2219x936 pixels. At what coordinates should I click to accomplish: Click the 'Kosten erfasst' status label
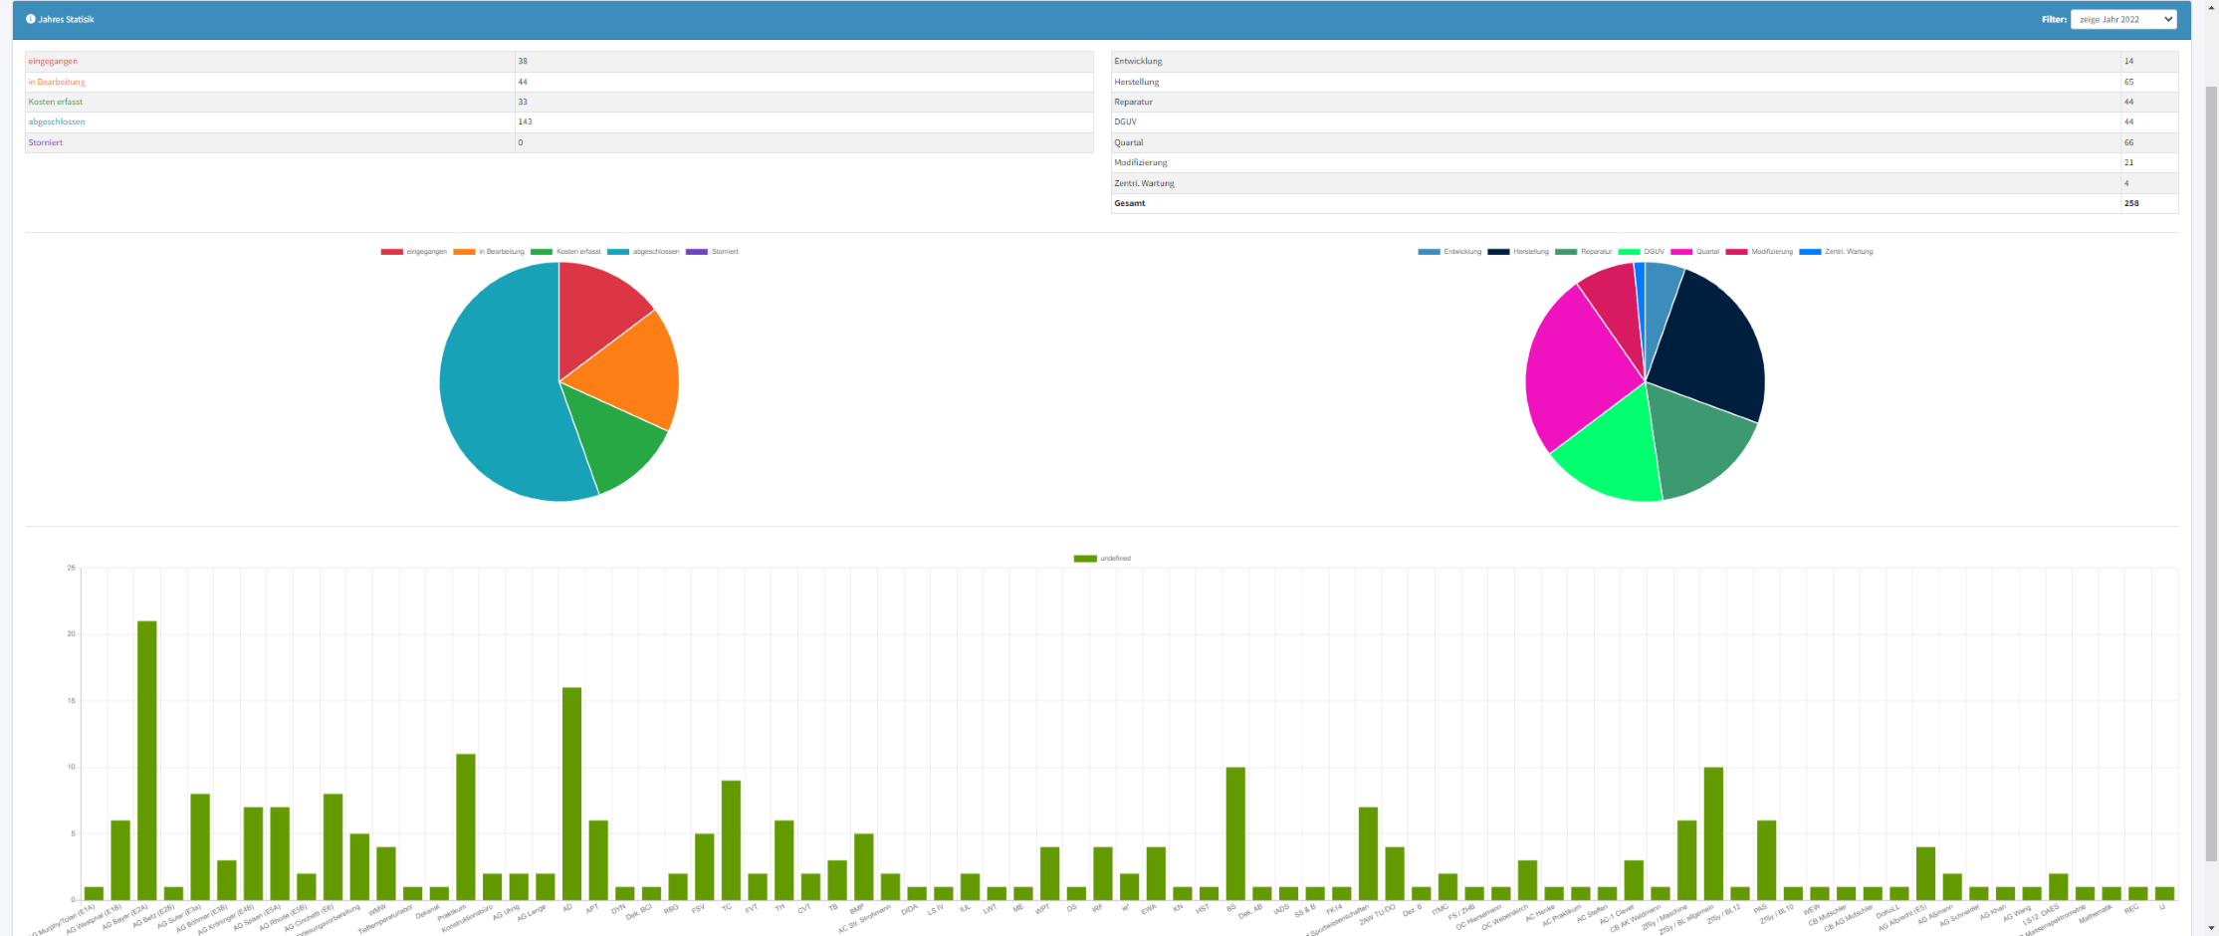(56, 103)
